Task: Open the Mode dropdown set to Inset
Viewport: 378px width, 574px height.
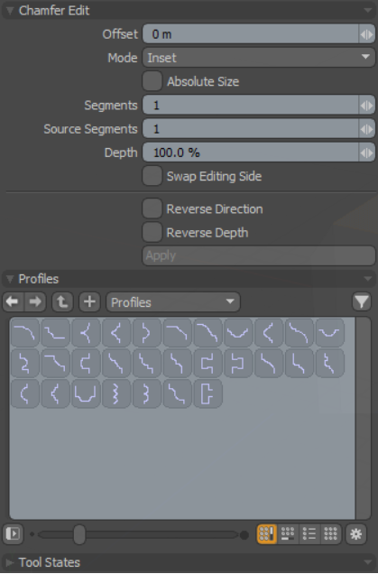Action: [259, 58]
